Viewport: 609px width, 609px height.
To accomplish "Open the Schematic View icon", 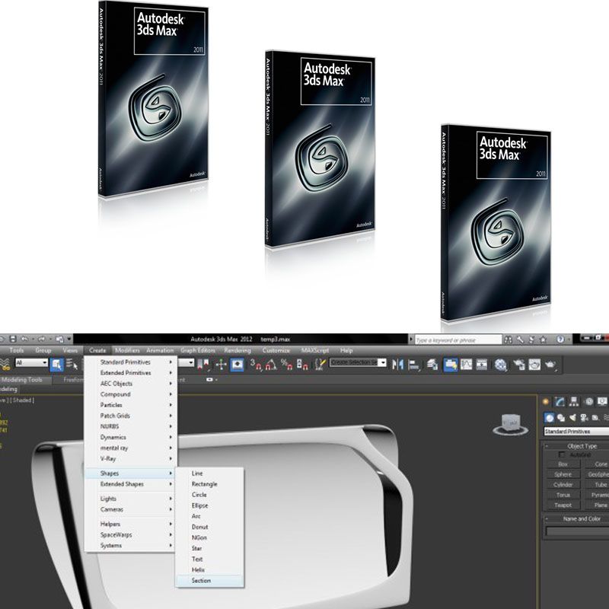I will click(482, 365).
